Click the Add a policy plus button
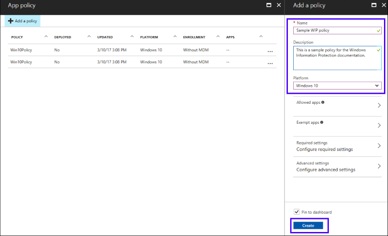Screen dimensions: 388x236 [22, 21]
